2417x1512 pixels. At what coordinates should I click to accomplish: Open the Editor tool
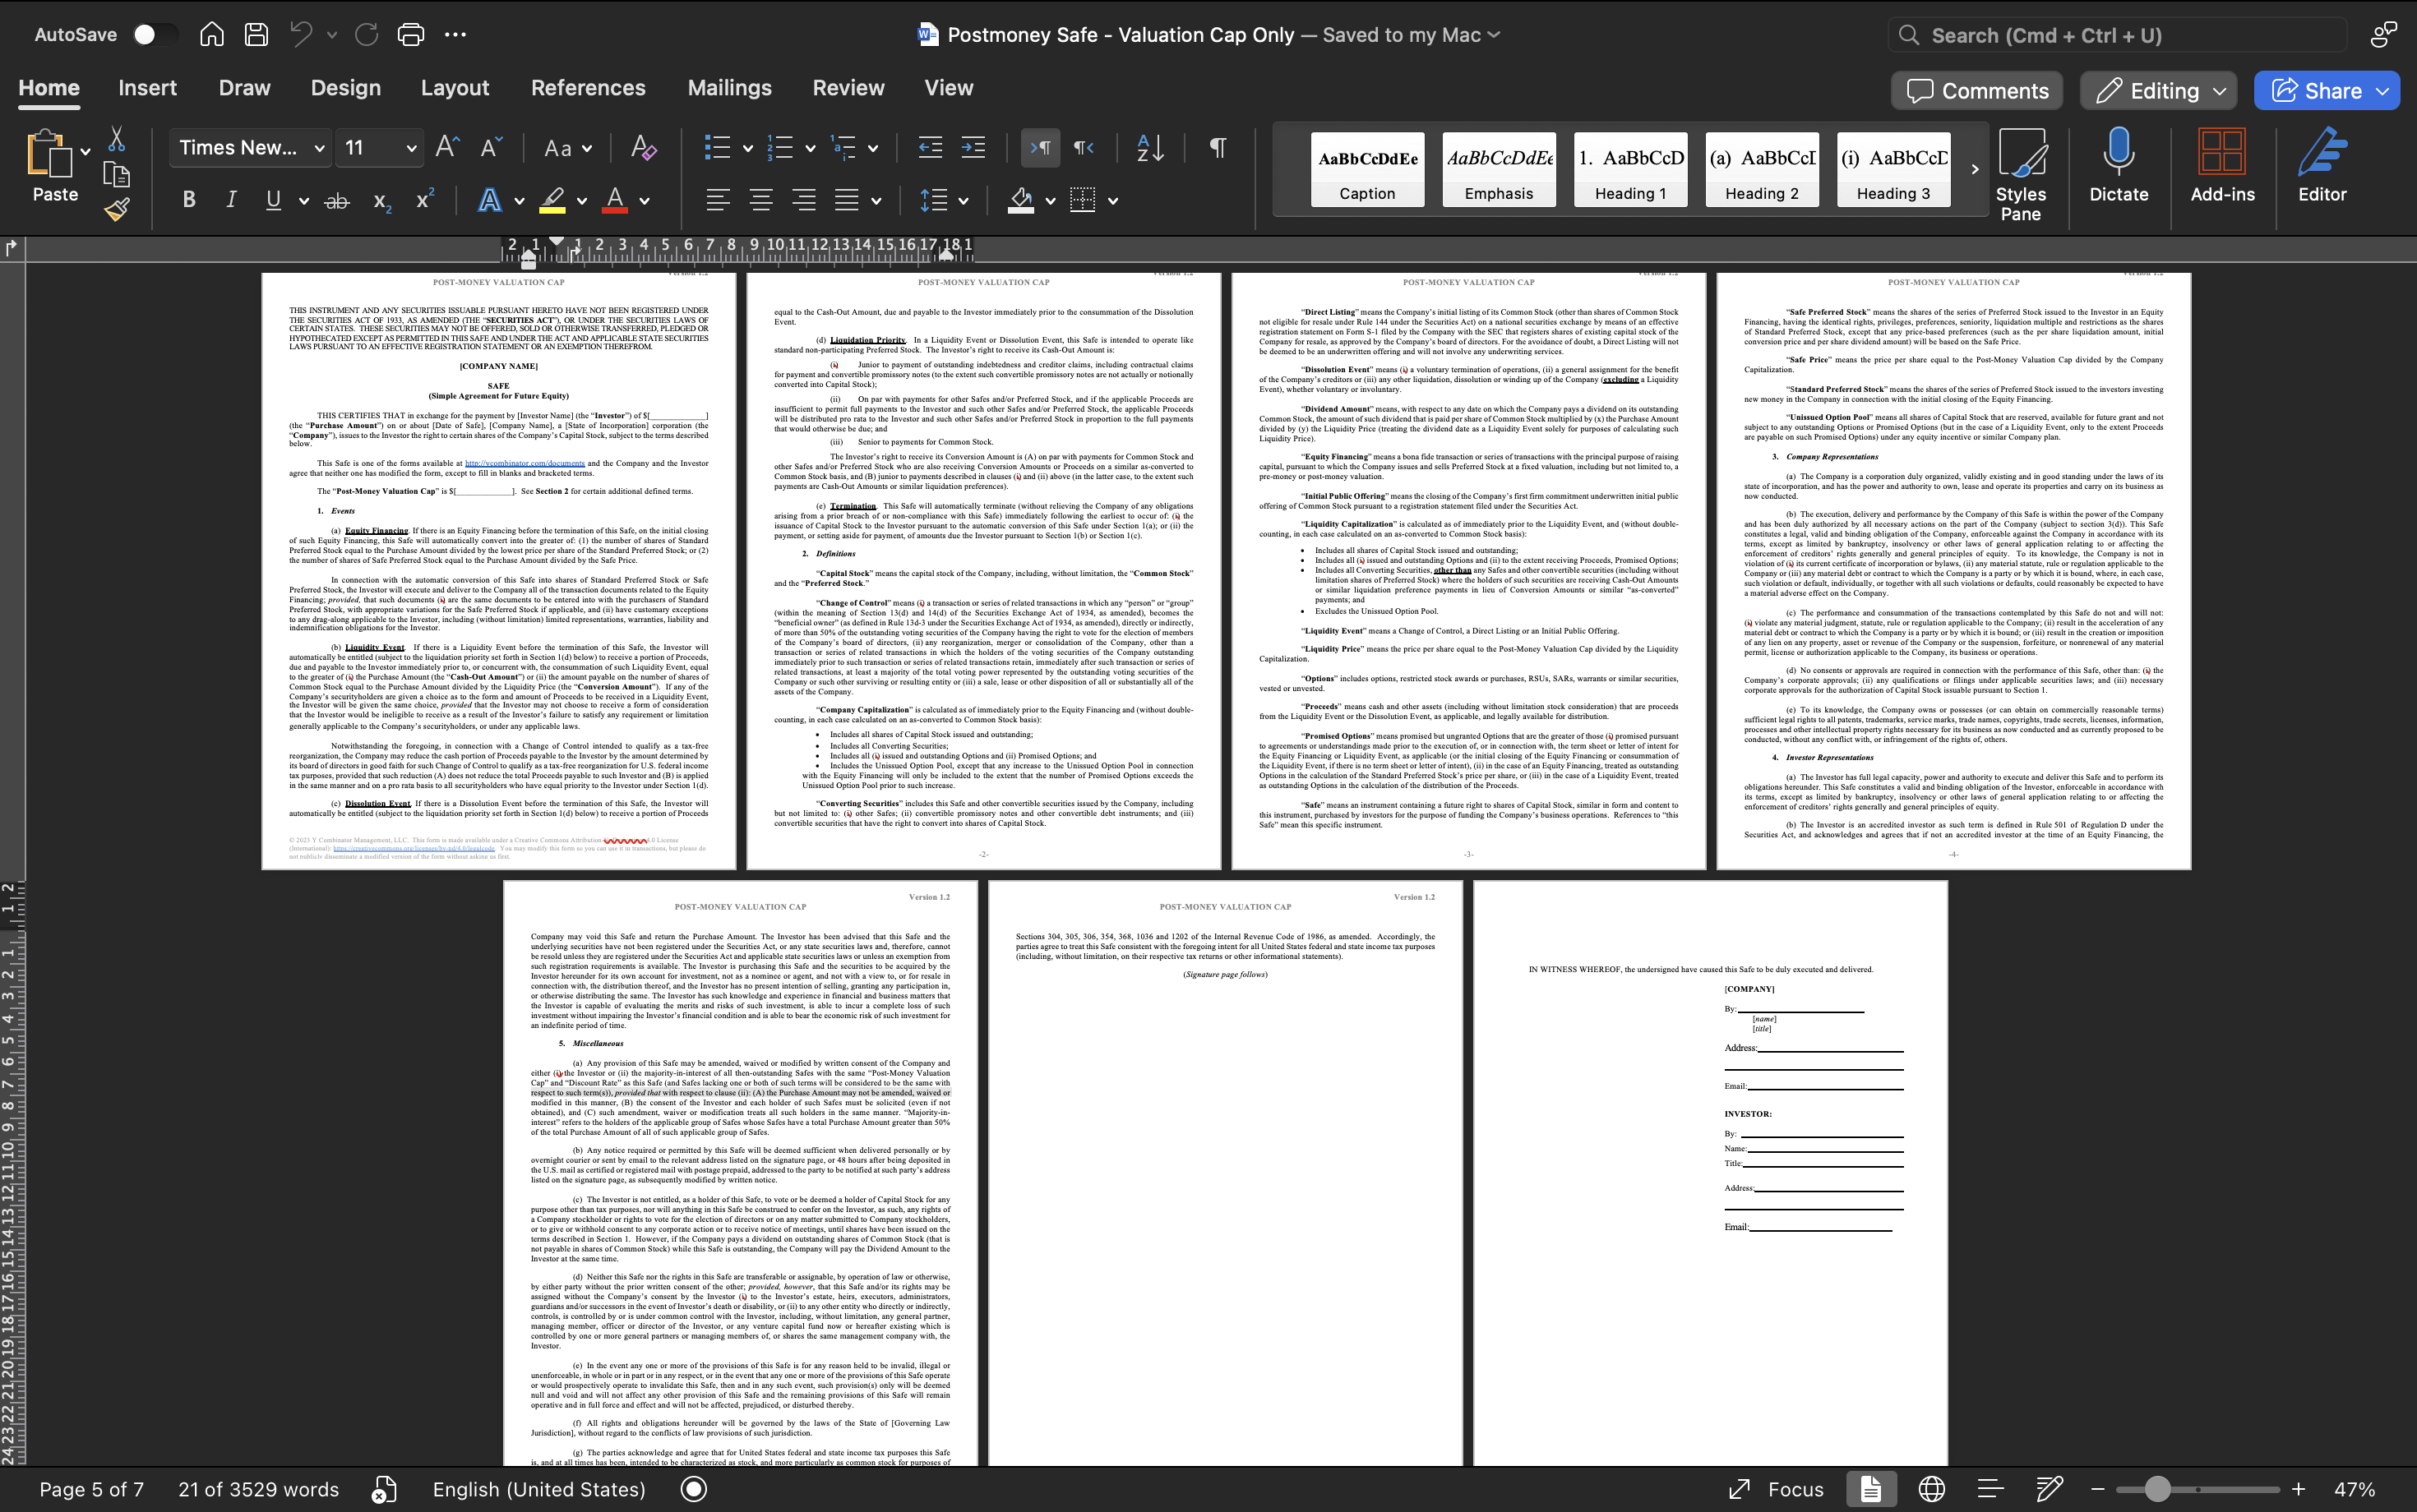2321,166
